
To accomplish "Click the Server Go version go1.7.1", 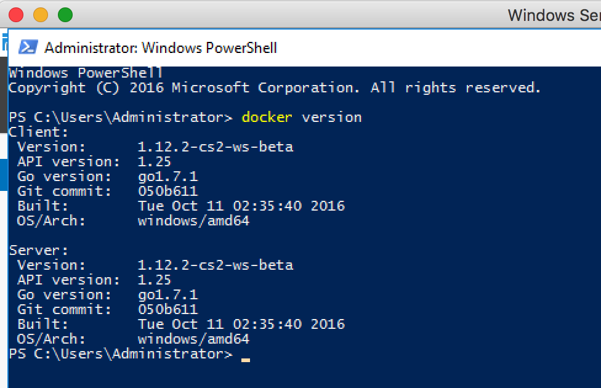I will [168, 294].
